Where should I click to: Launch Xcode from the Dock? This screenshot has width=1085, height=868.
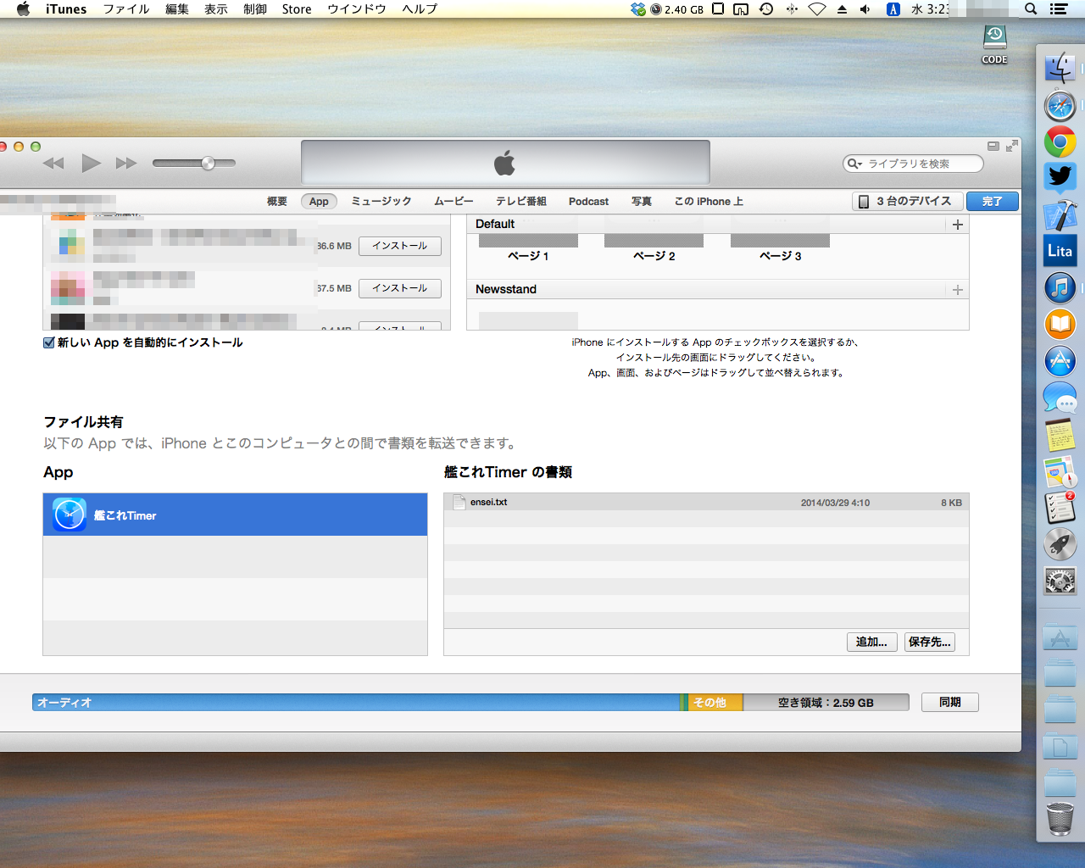tap(1060, 214)
